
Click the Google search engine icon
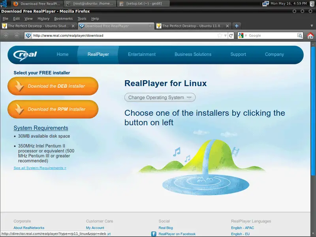pos(241,36)
